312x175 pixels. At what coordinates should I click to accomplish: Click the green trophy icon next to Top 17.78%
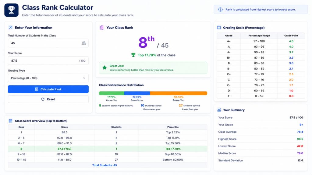[x=133, y=55]
